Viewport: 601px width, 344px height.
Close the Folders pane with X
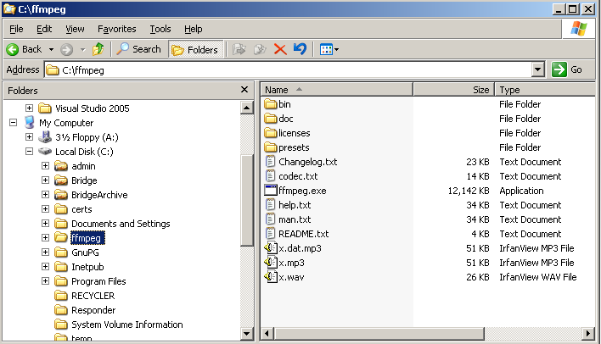click(x=244, y=90)
